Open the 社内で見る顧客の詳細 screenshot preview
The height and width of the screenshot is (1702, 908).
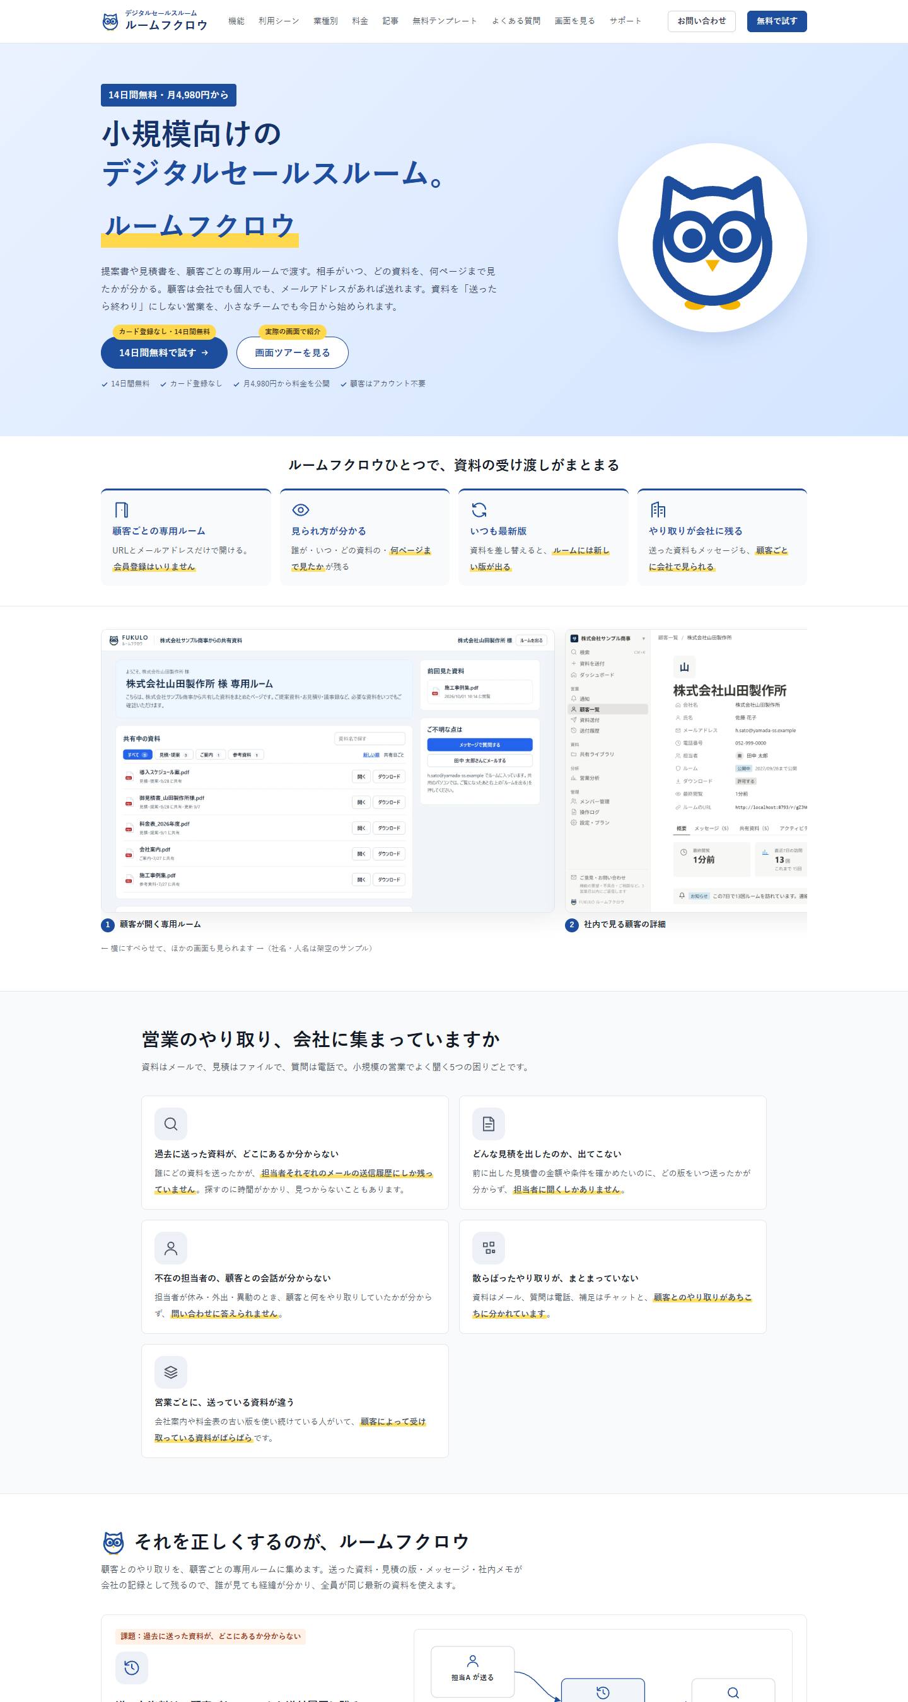click(686, 770)
